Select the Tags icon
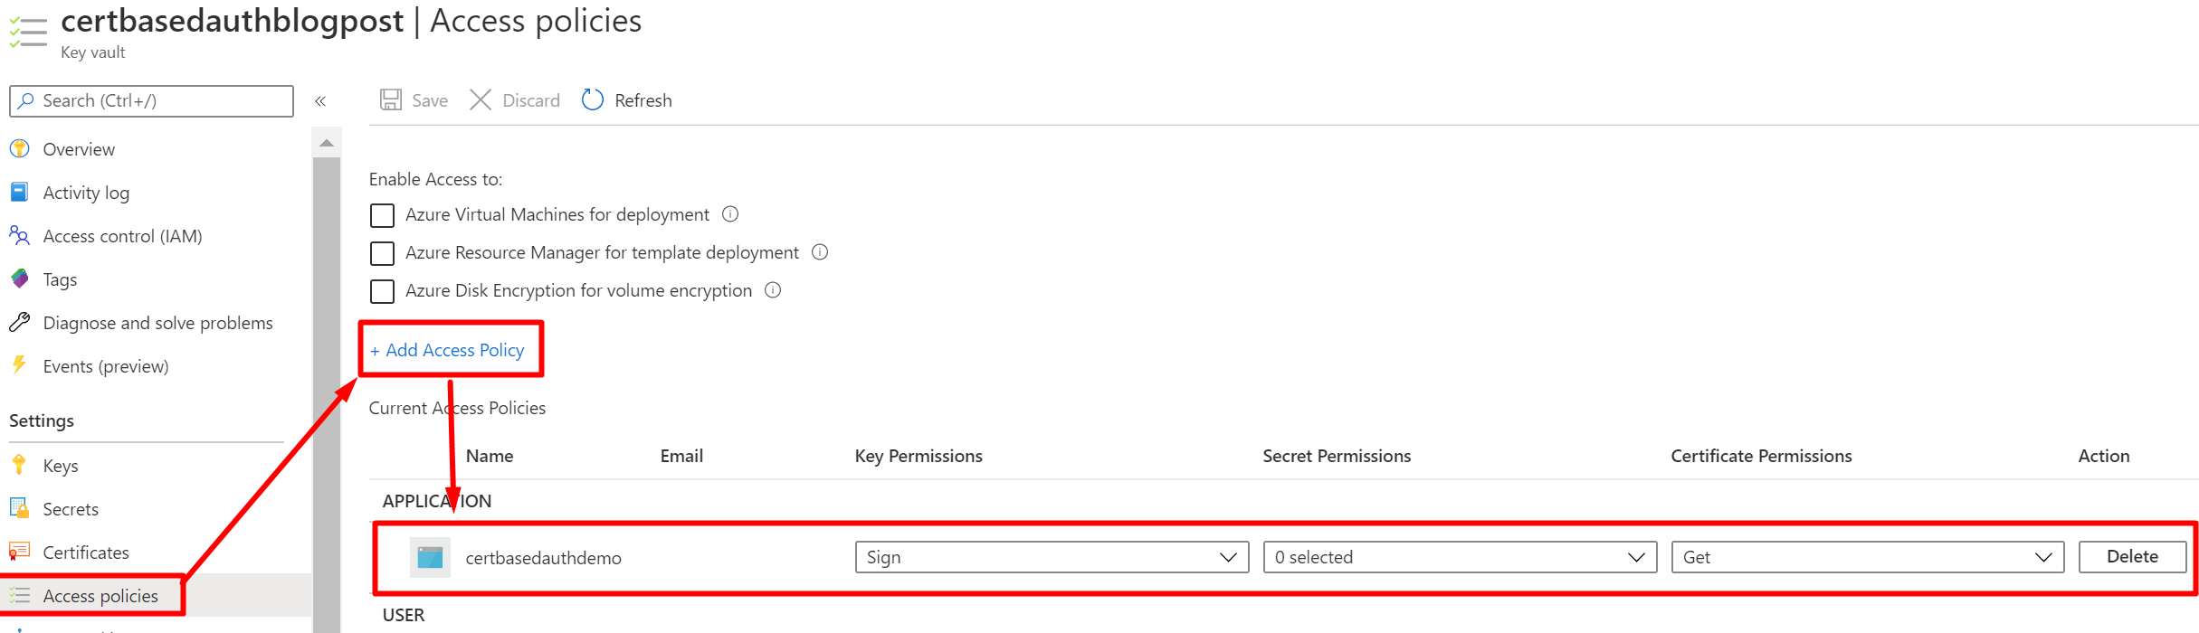Image resolution: width=2199 pixels, height=633 pixels. (x=20, y=279)
